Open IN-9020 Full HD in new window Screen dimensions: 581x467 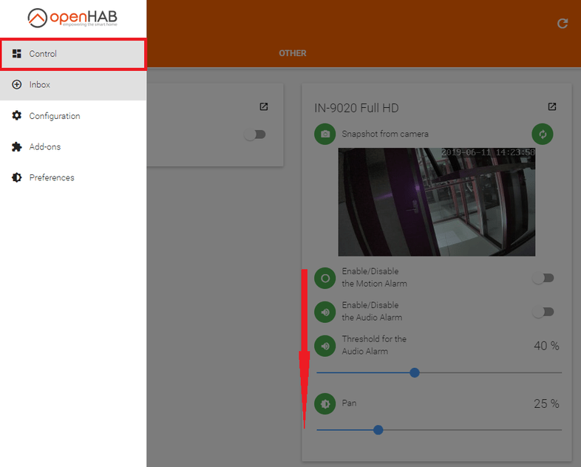point(552,107)
